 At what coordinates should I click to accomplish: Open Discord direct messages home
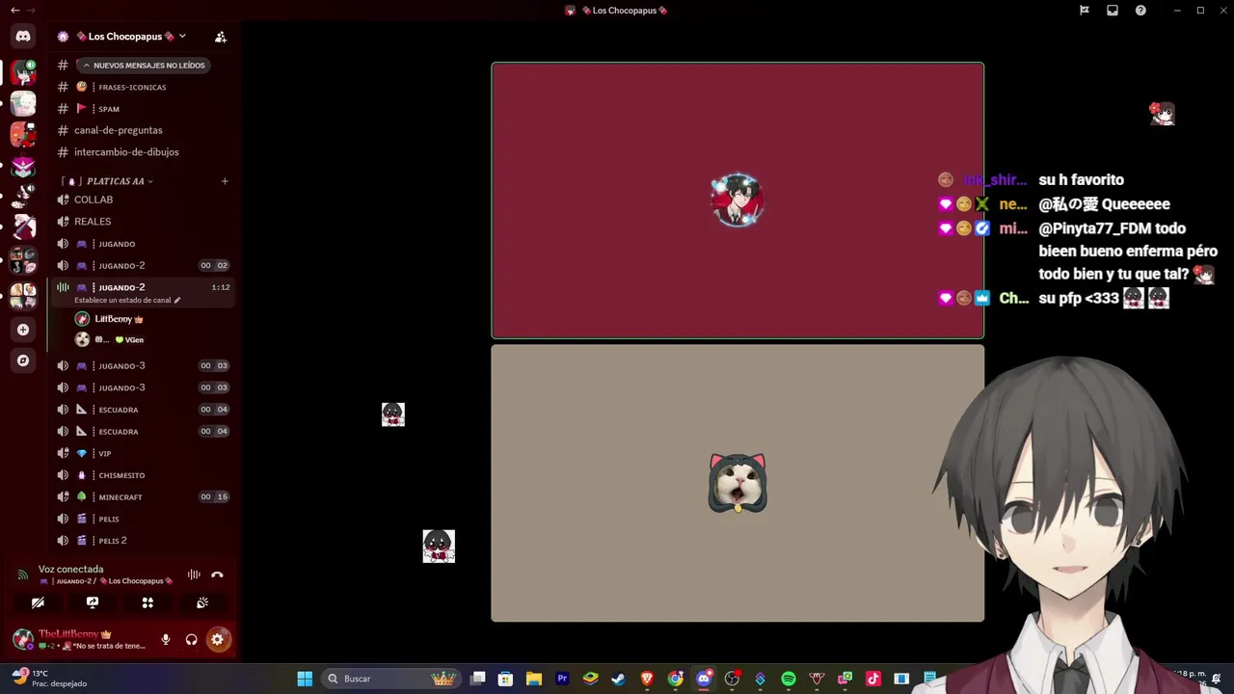pyautogui.click(x=23, y=37)
